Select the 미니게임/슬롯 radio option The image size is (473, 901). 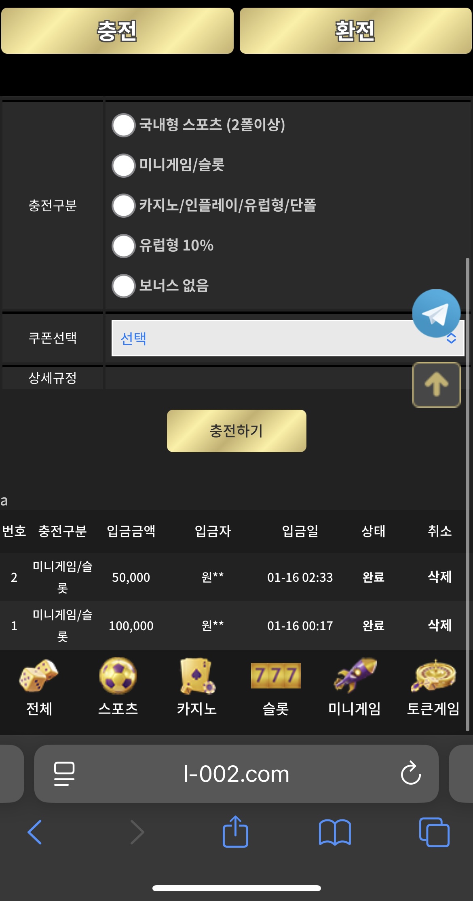(123, 165)
